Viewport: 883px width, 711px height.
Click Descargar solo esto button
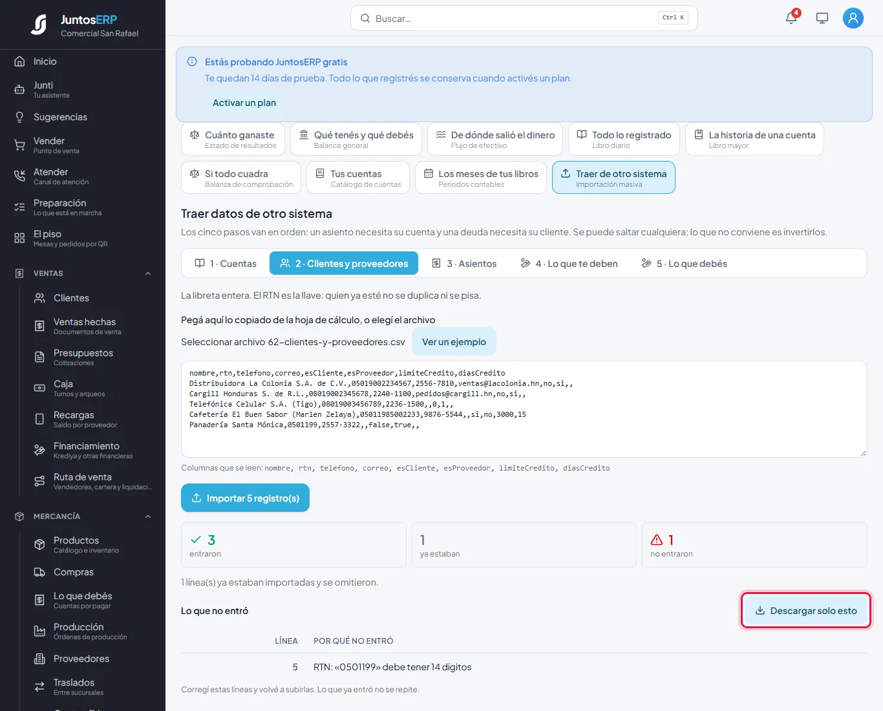click(x=806, y=611)
